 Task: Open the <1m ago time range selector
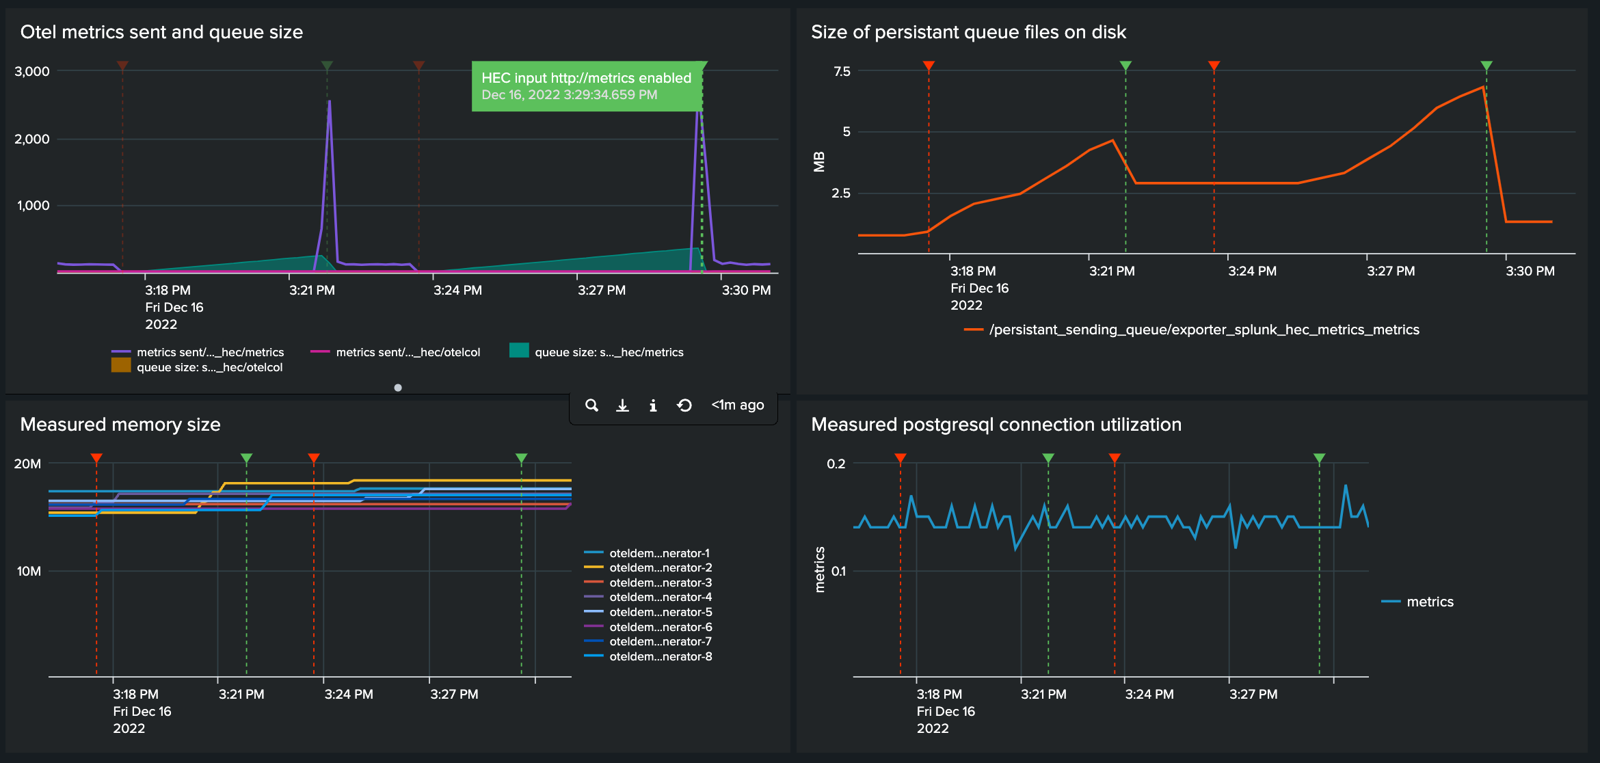(737, 405)
